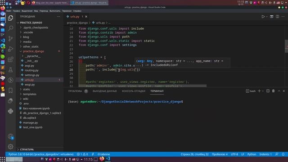Viewport: 288px width, 162px height.
Task: Click the feedback icon in status bar
Action: 277,154
